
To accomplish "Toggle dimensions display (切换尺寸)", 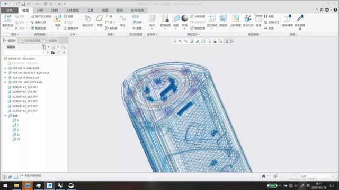I will click(x=271, y=22).
